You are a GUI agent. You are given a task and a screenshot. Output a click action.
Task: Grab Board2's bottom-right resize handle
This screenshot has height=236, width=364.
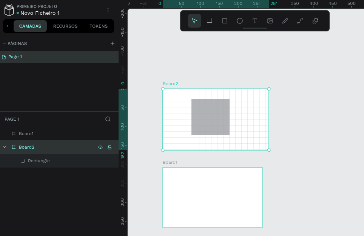(x=269, y=150)
